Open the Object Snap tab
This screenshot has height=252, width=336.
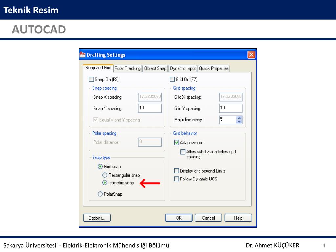(155, 68)
